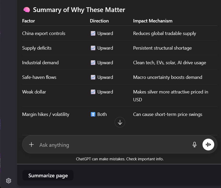Click the chart icon in Weak dollar row
This screenshot has width=221, height=188.
[93, 92]
